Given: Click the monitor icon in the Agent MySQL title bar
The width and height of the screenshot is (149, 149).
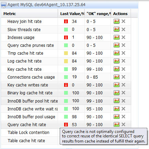Looking at the screenshot, I should point(3,5).
